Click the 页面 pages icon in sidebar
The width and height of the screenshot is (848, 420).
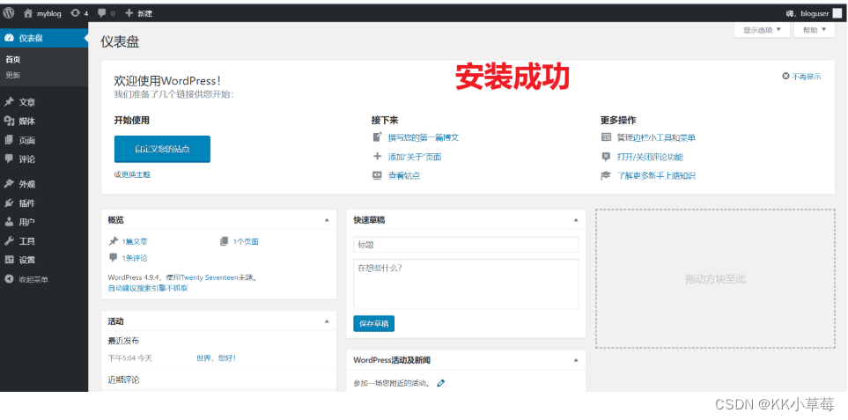click(x=9, y=140)
